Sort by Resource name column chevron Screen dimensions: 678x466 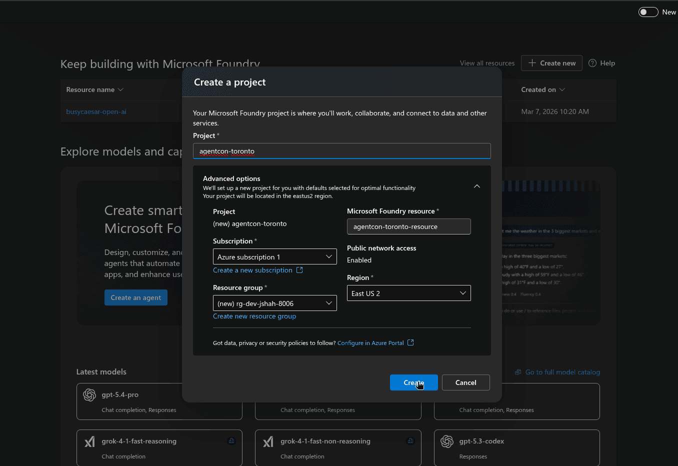click(120, 89)
